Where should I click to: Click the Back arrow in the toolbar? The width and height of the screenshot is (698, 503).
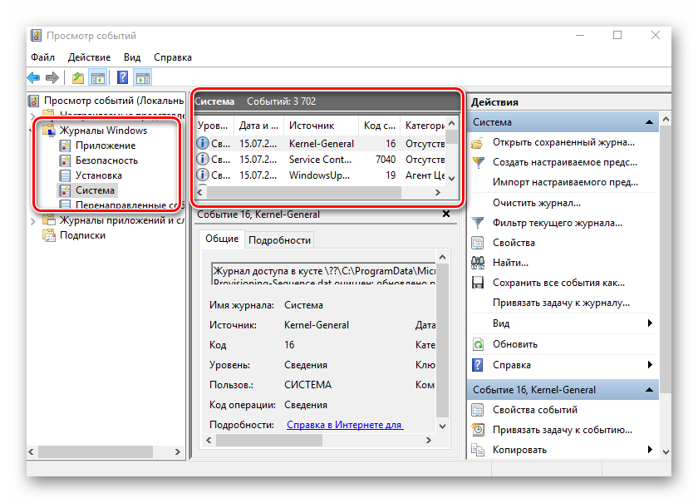[33, 78]
